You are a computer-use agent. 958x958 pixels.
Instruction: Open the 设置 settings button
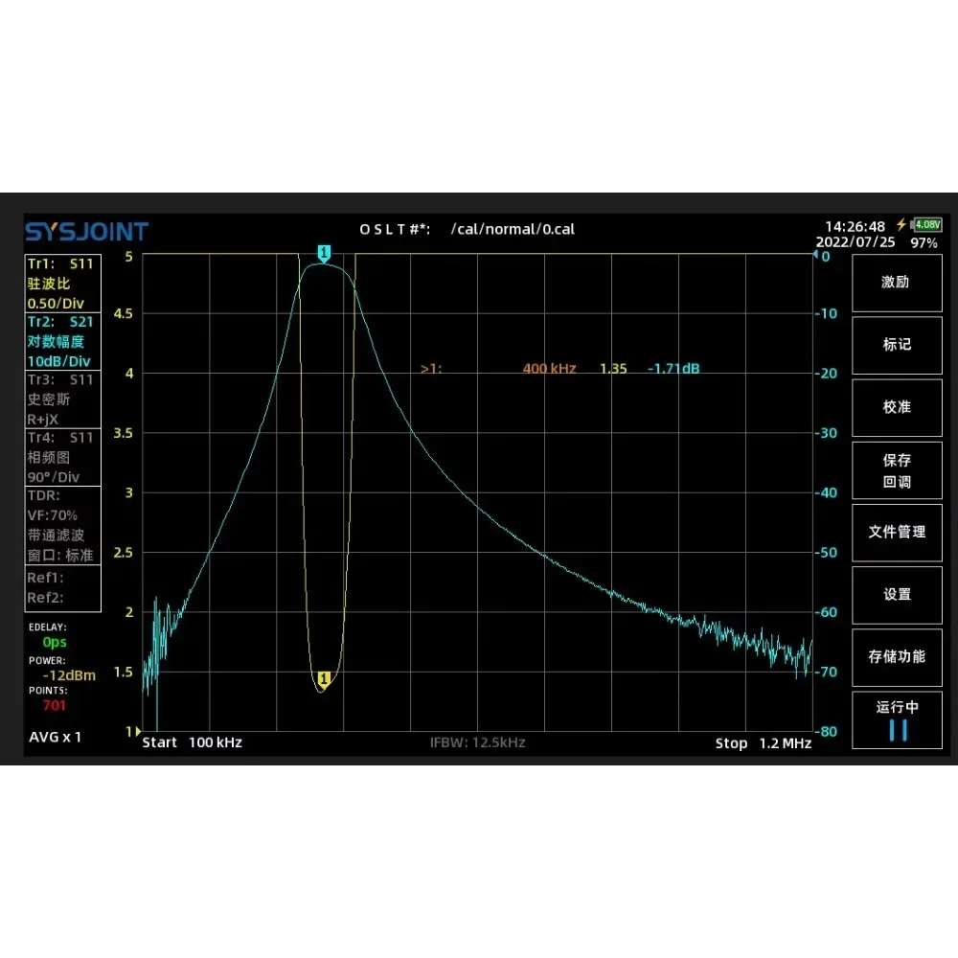897,595
